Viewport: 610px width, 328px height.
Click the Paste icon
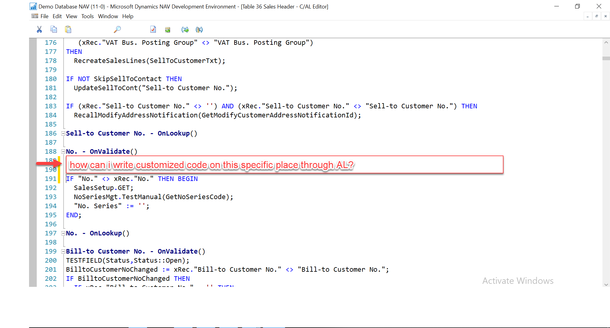(x=68, y=29)
